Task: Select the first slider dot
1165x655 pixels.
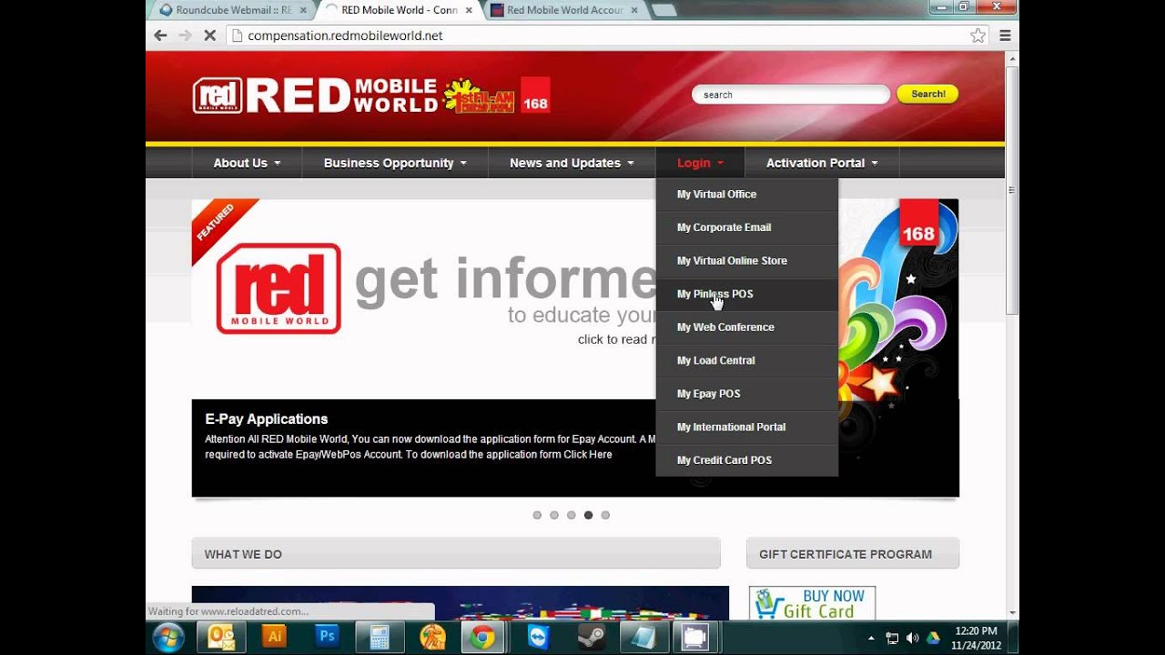Action: 537,515
